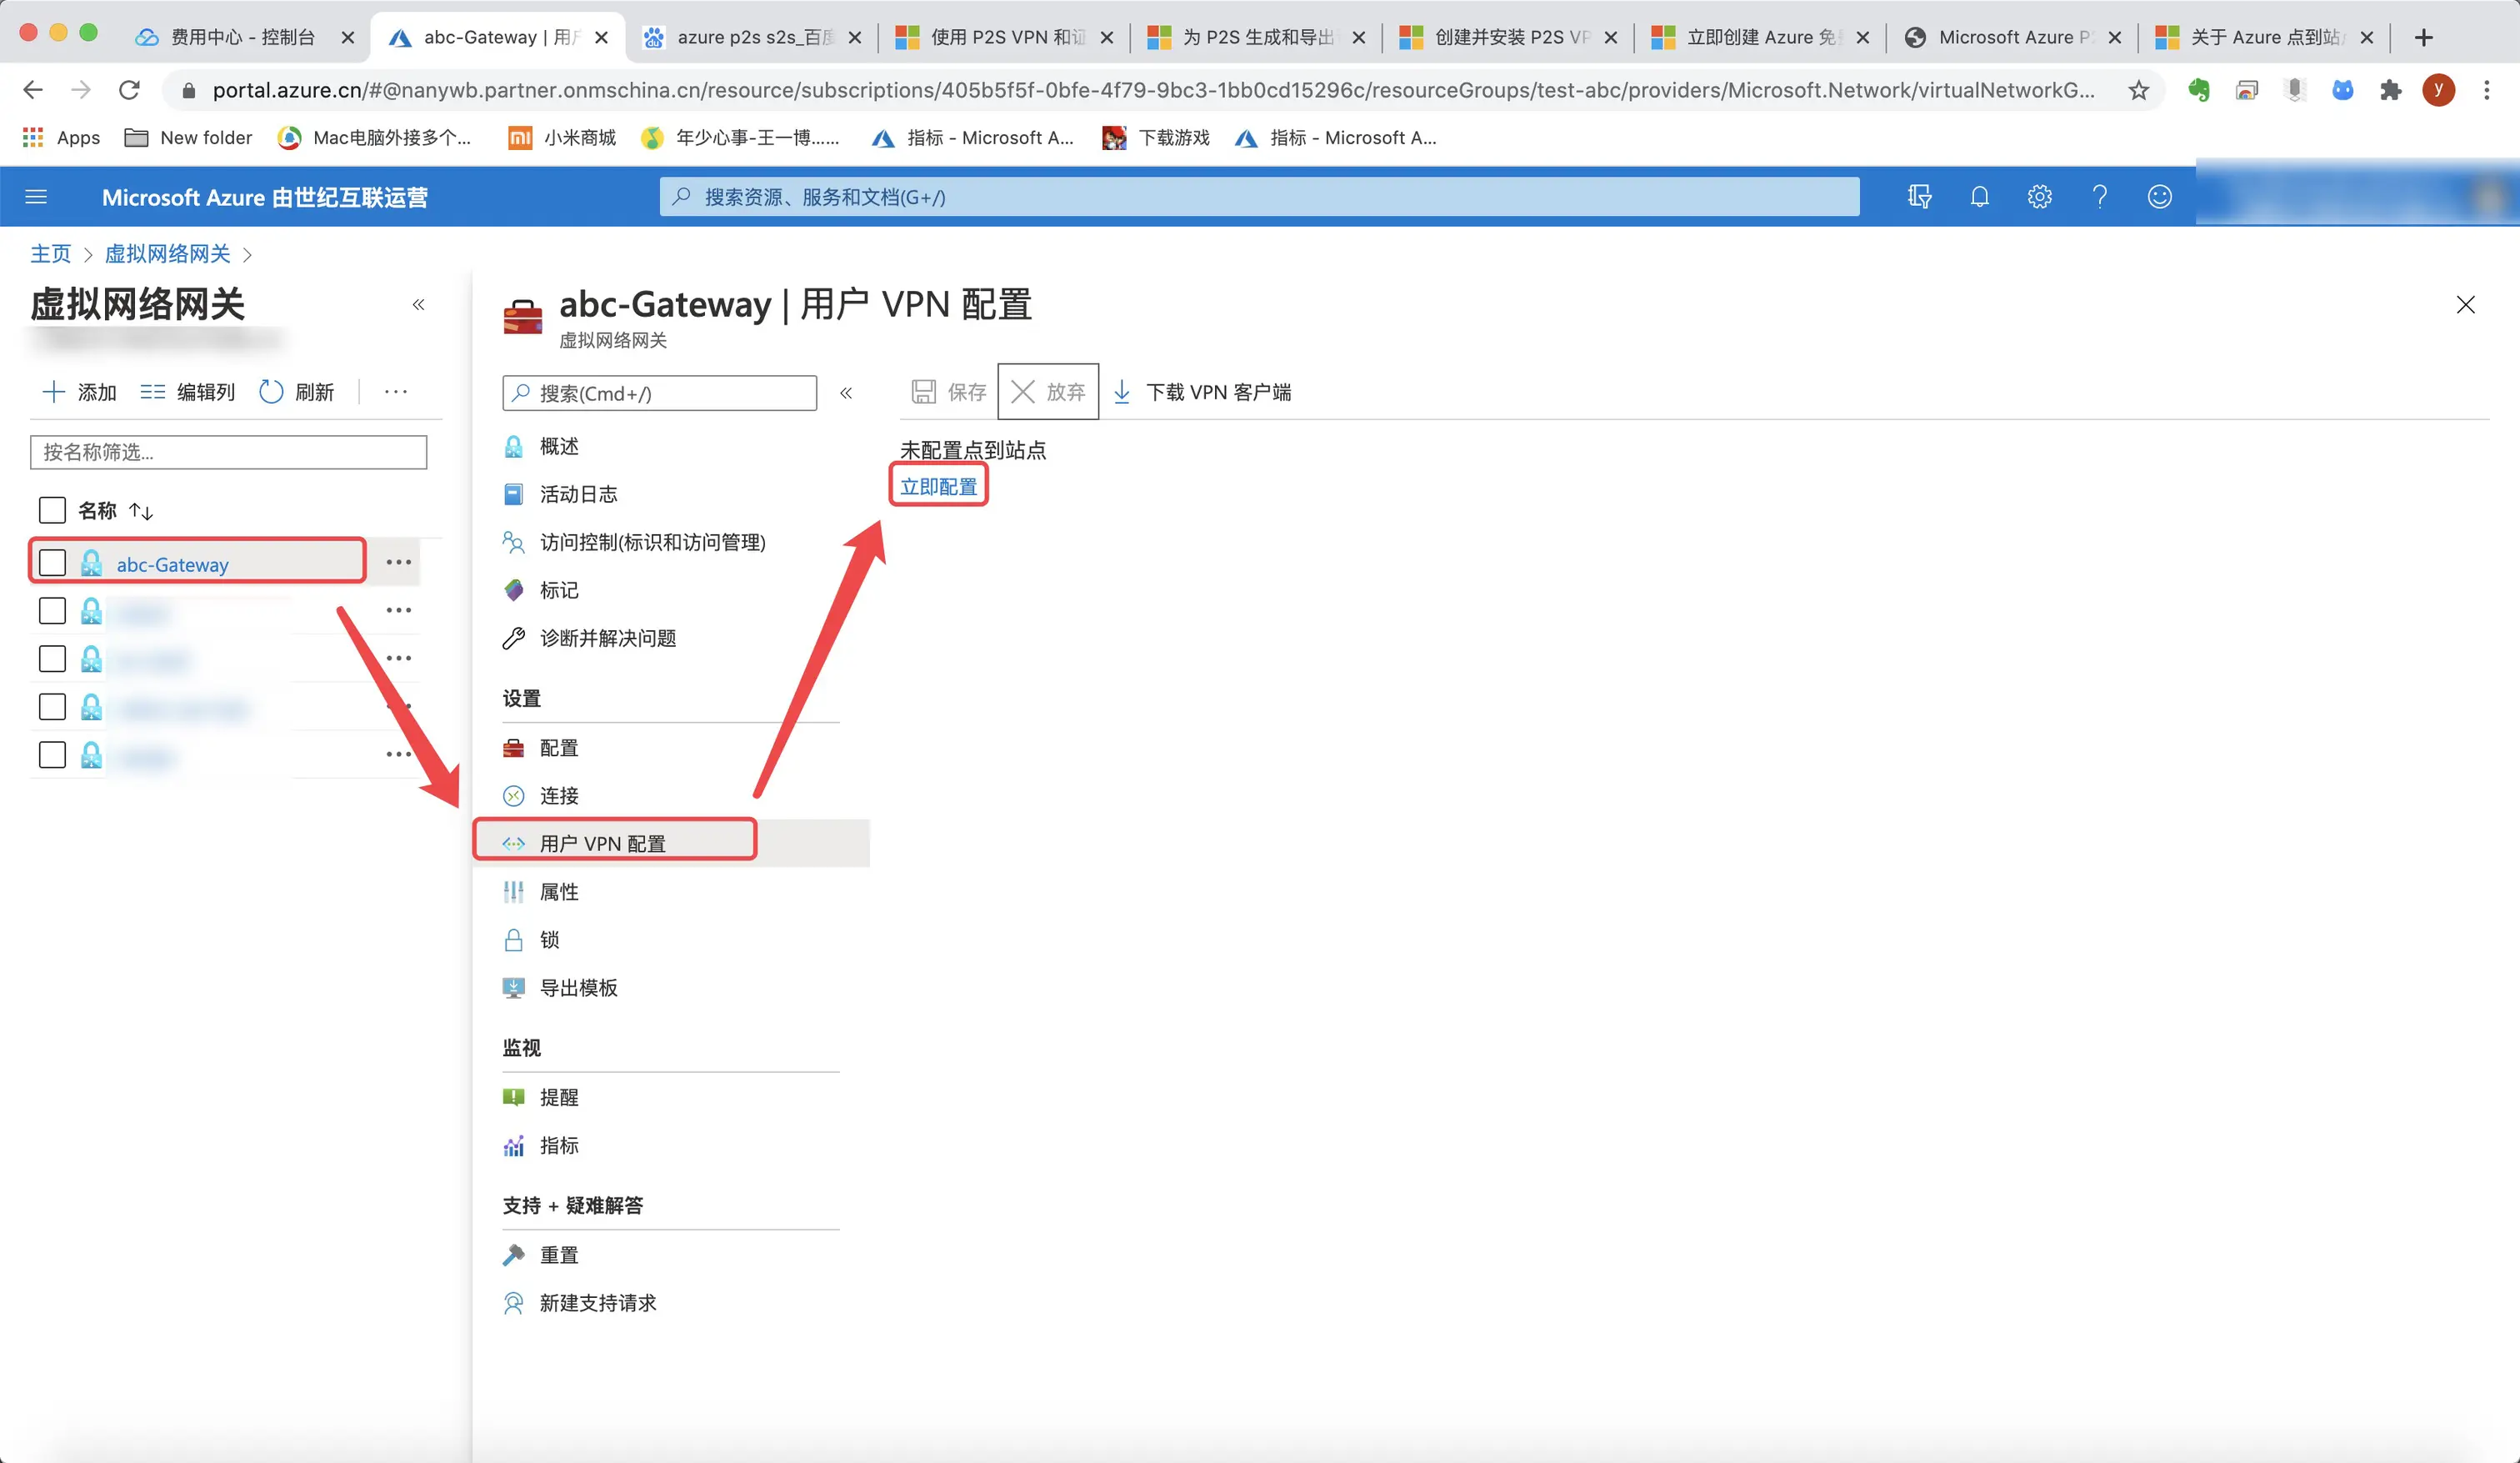
Task: Click Download VPN client icon
Action: point(1122,391)
